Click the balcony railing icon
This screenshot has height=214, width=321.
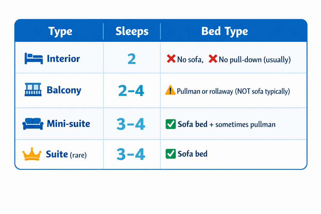click(x=33, y=90)
